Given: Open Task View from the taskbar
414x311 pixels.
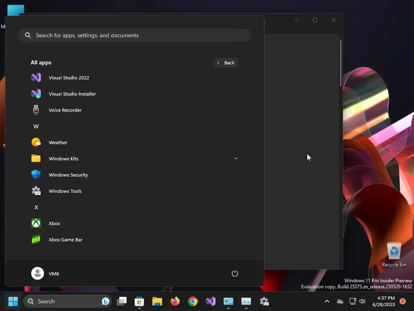Looking at the screenshot, I should pyautogui.click(x=122, y=301).
